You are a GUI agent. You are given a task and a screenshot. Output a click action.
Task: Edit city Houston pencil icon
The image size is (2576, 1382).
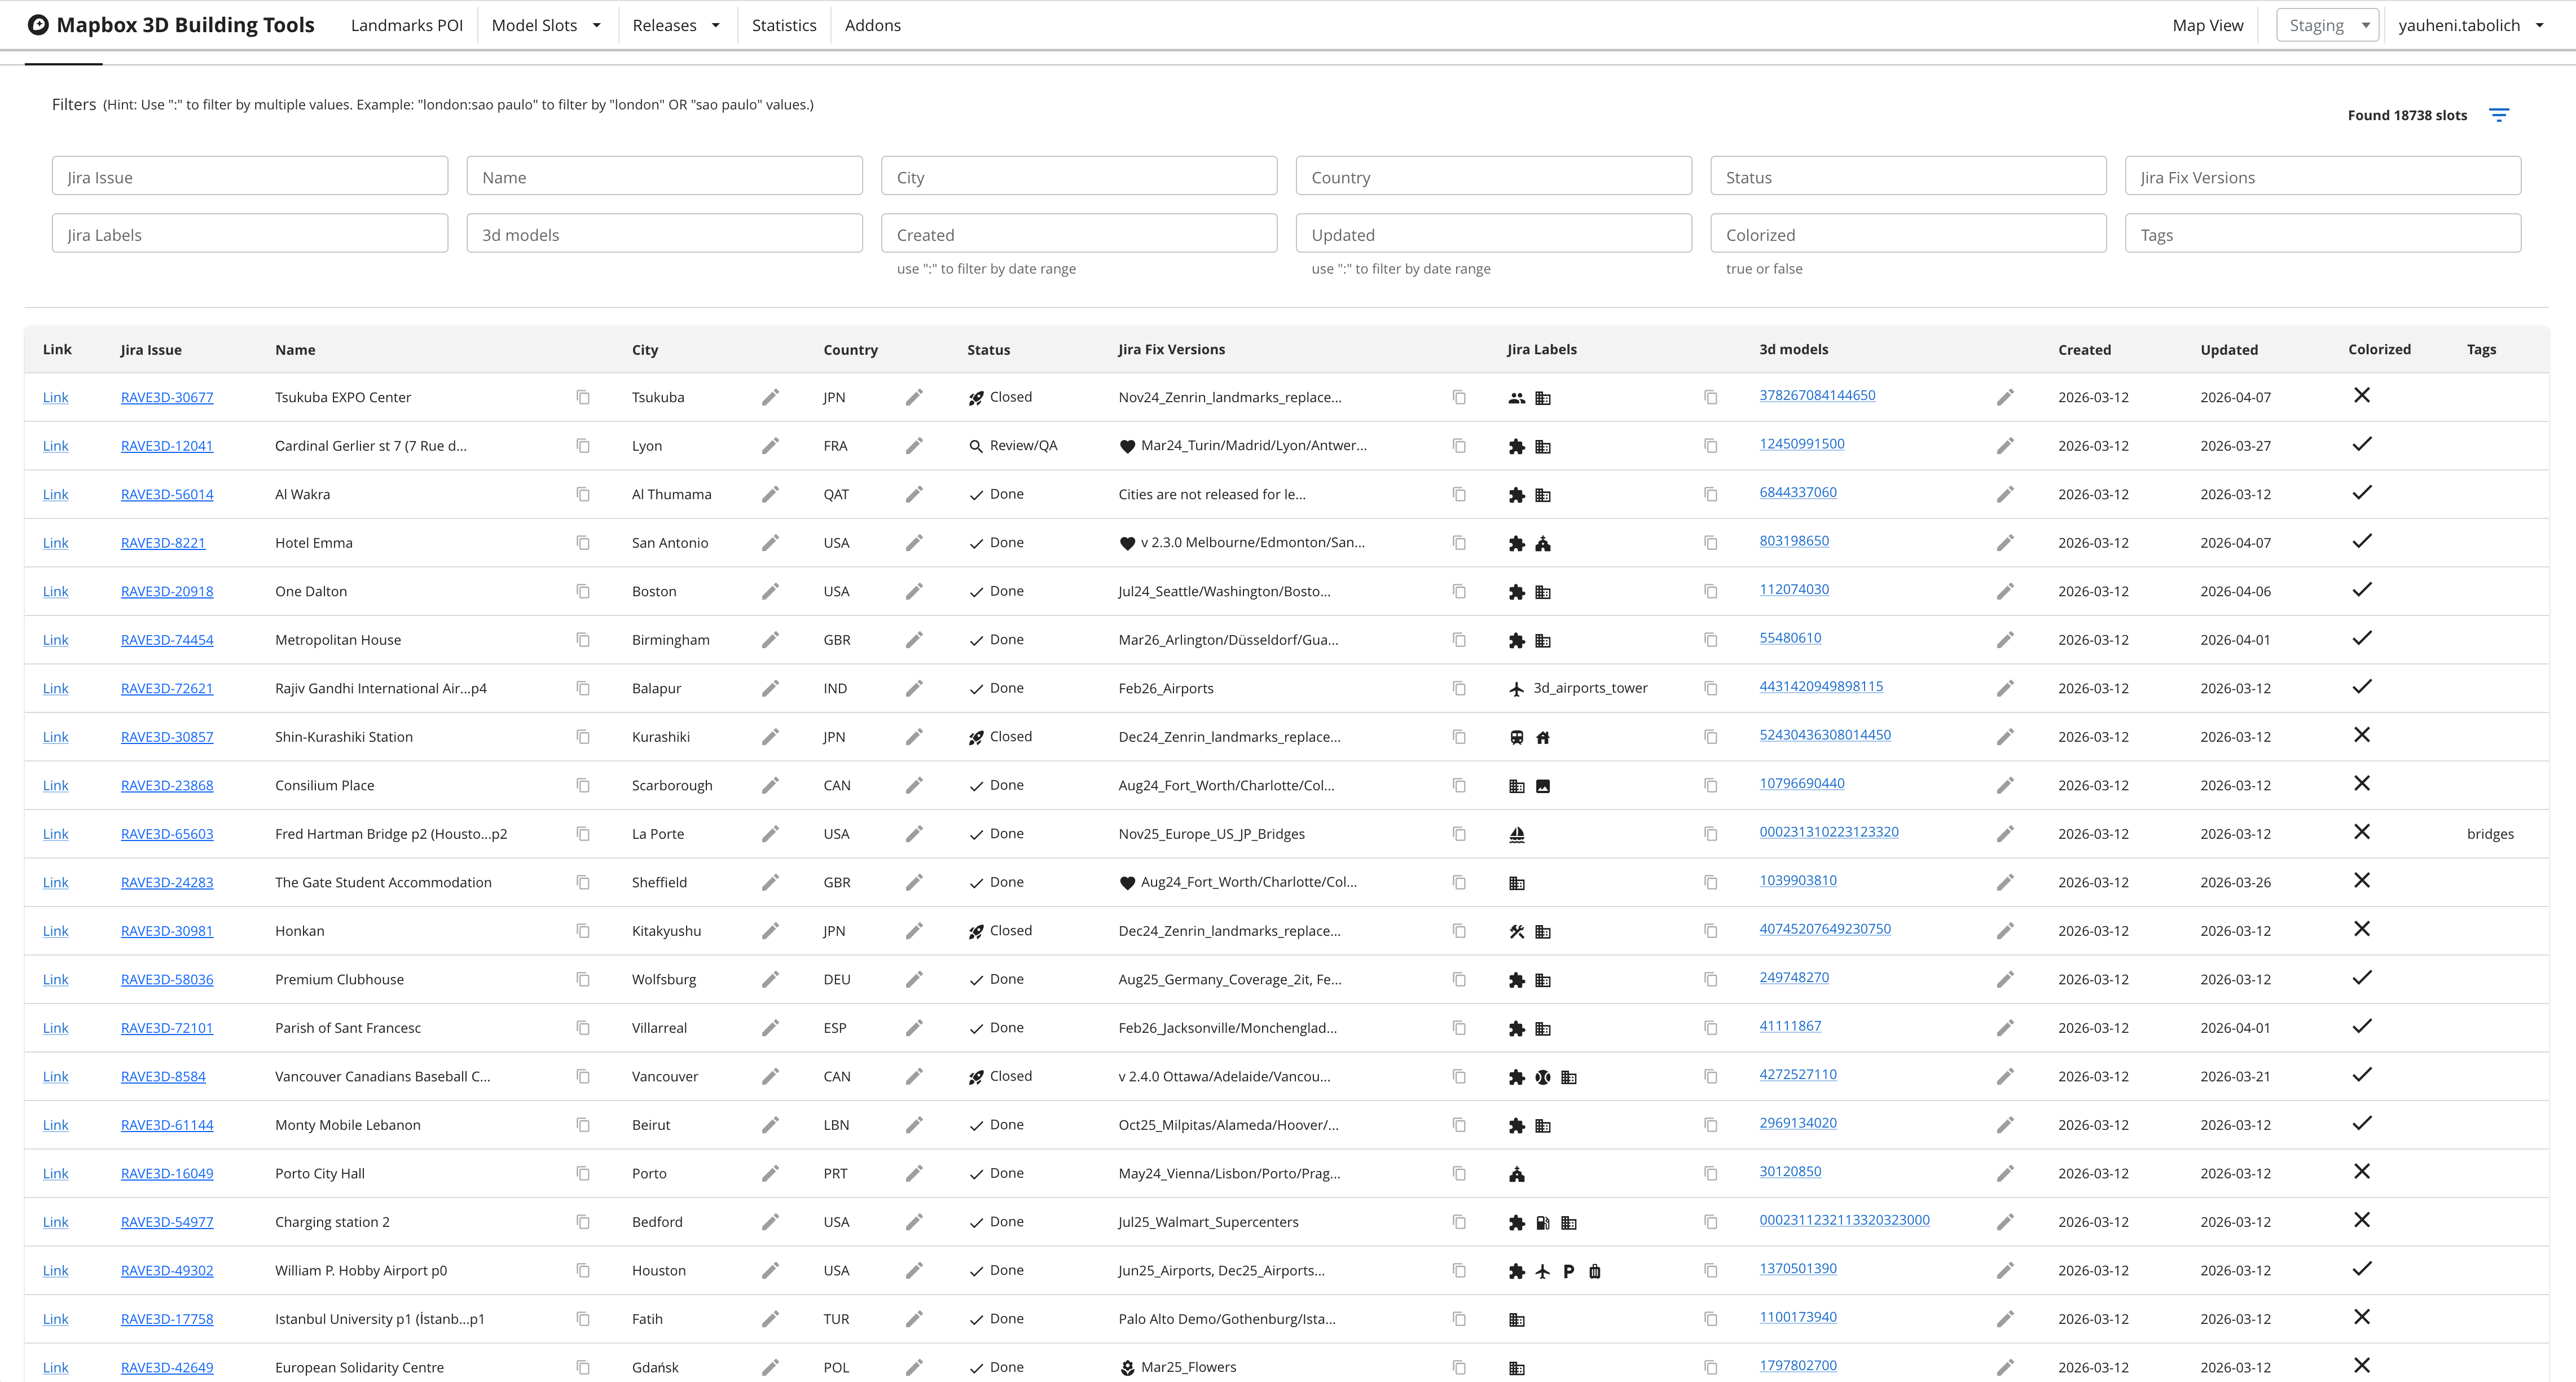tap(770, 1270)
